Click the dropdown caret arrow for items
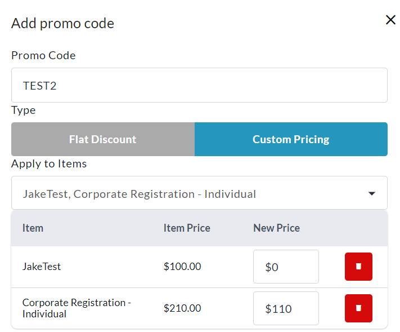This screenshot has height=332, width=400. pyautogui.click(x=371, y=193)
